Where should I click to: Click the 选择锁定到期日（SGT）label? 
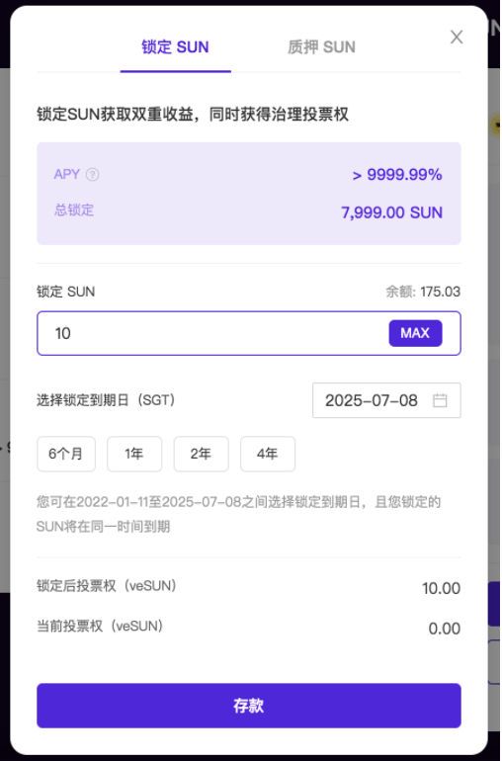point(106,400)
